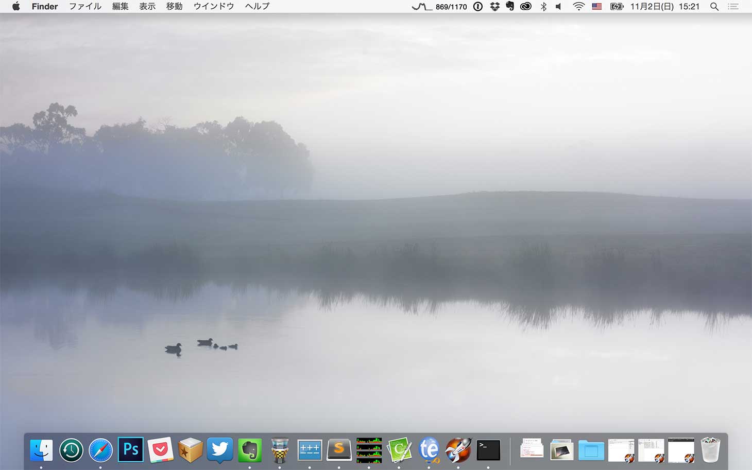752x470 pixels.
Task: Open the ウインドウ menu
Action: coord(214,6)
